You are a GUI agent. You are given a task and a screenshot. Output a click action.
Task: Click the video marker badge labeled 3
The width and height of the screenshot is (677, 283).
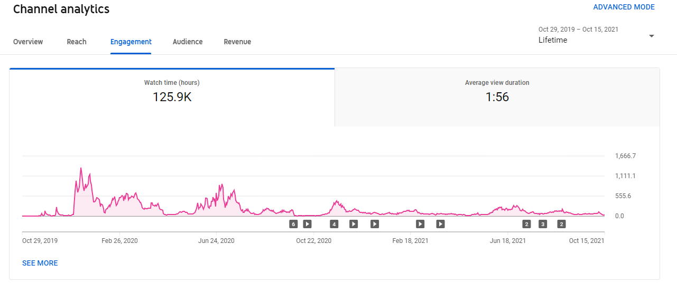click(543, 224)
